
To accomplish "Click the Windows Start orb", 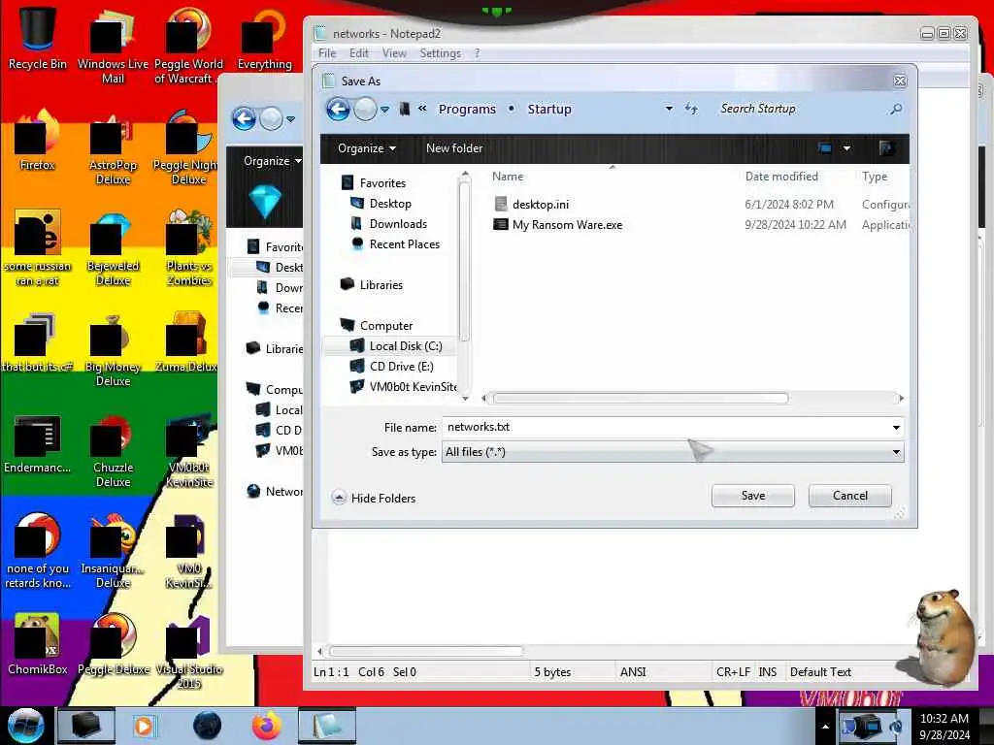I will [25, 726].
